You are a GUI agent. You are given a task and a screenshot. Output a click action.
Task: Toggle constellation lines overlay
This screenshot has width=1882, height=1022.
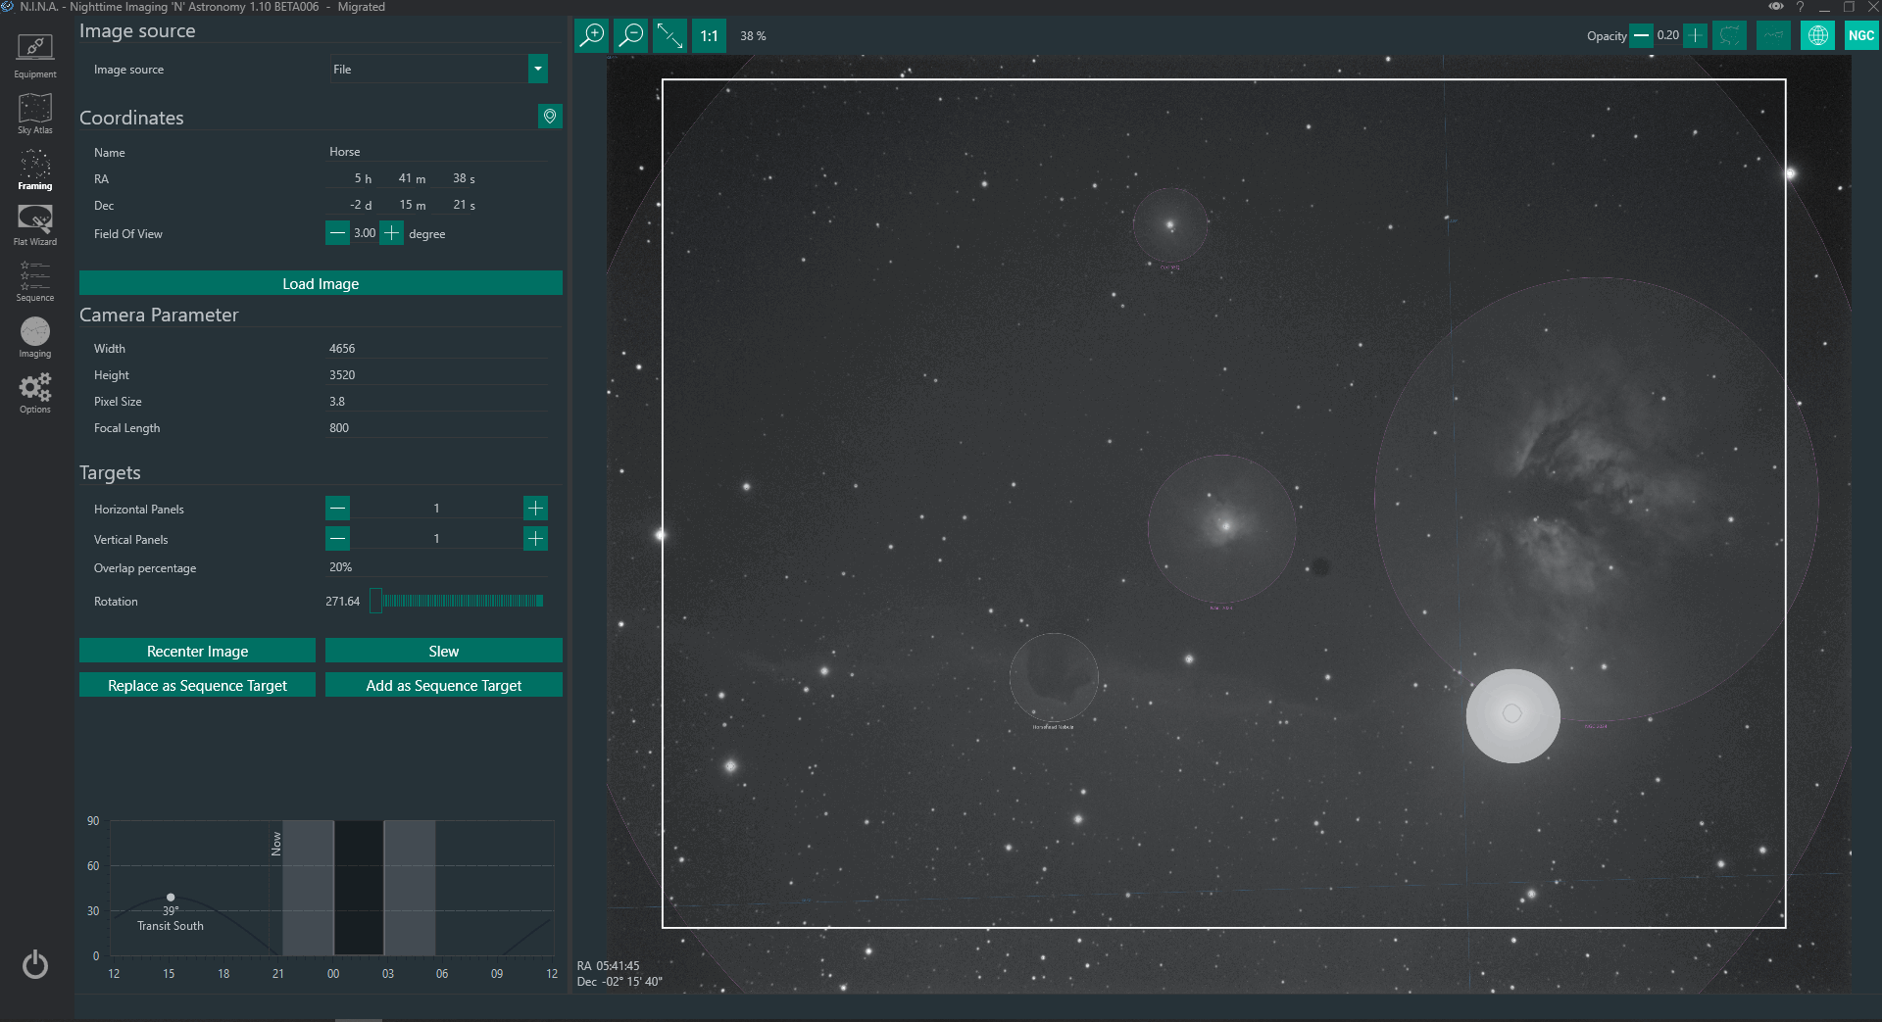pos(1773,36)
